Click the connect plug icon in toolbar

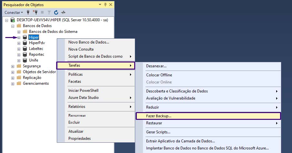(28, 12)
